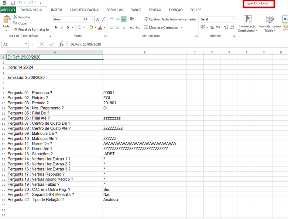Open font color dropdown arrow

pyautogui.click(x=105, y=28)
